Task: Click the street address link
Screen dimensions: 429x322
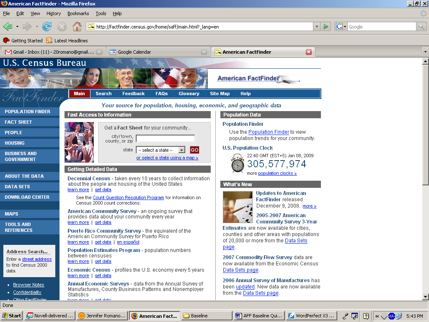Action: tap(37, 259)
